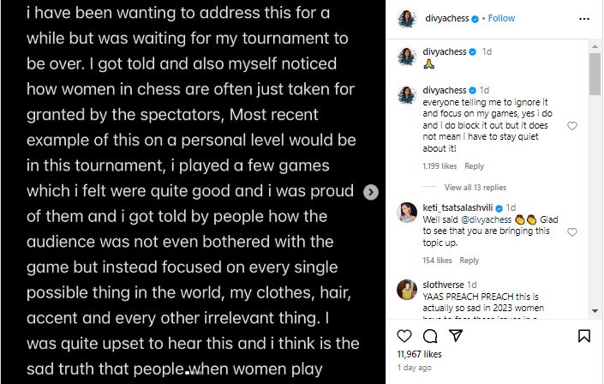Go to next carousel slide arrow

tap(371, 192)
